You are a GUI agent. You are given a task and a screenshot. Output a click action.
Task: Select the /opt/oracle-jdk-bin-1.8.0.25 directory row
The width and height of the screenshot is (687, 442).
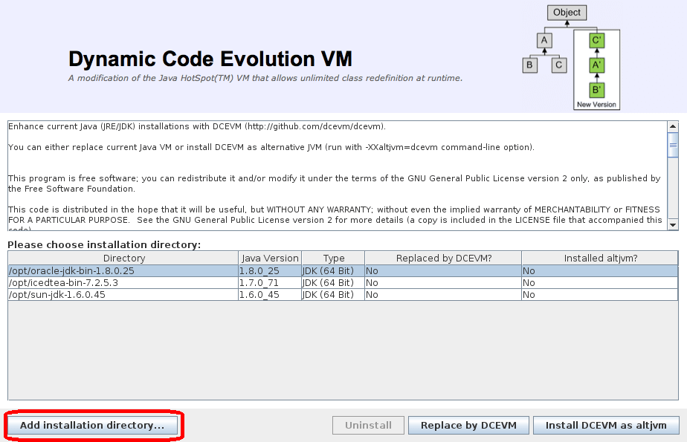pos(343,271)
